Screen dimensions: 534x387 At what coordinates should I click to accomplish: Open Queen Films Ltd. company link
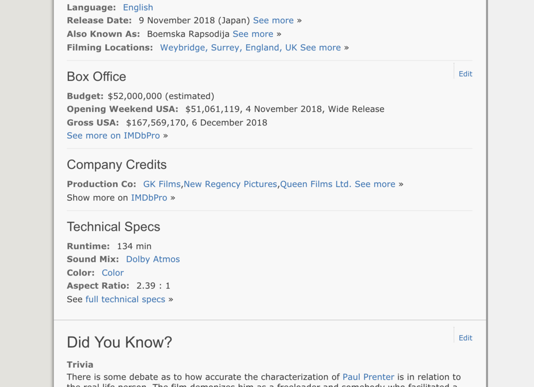(315, 184)
